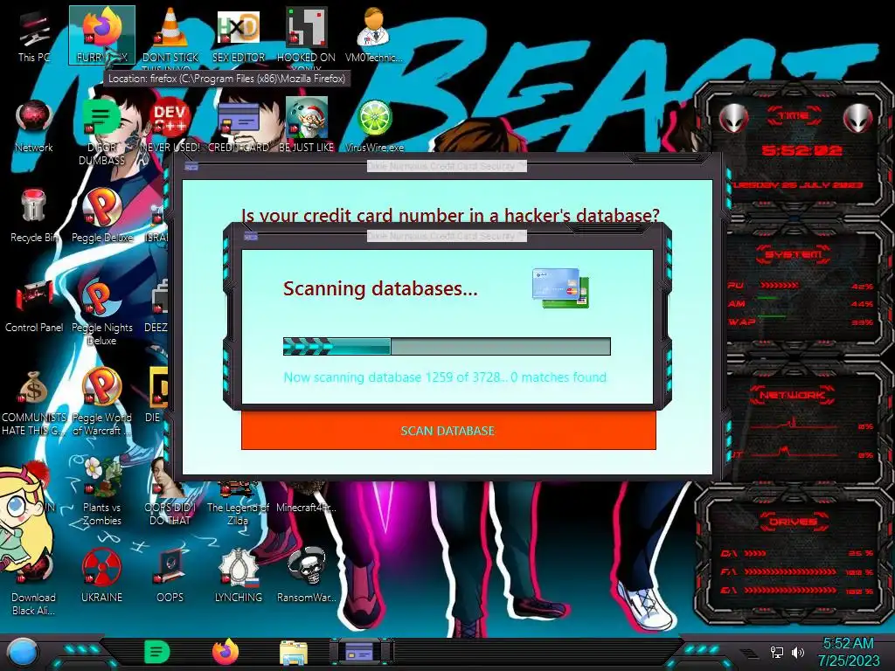Open File Explorer from the taskbar
The width and height of the screenshot is (895, 671).
tap(294, 653)
